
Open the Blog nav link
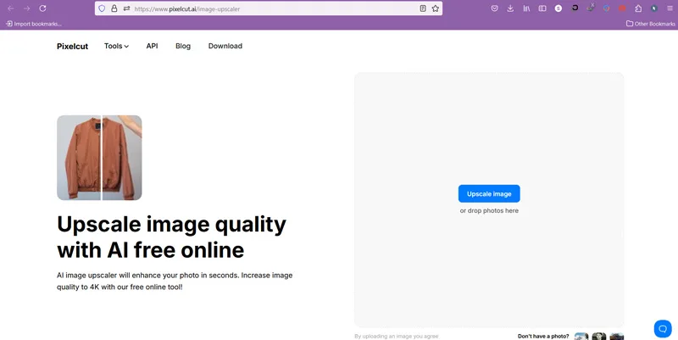183,46
